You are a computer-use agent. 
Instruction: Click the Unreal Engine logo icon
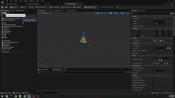2,2
